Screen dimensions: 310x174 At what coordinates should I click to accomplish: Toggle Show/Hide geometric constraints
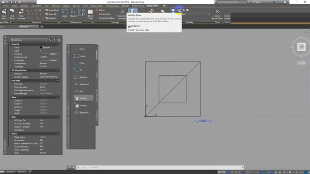(52, 10)
